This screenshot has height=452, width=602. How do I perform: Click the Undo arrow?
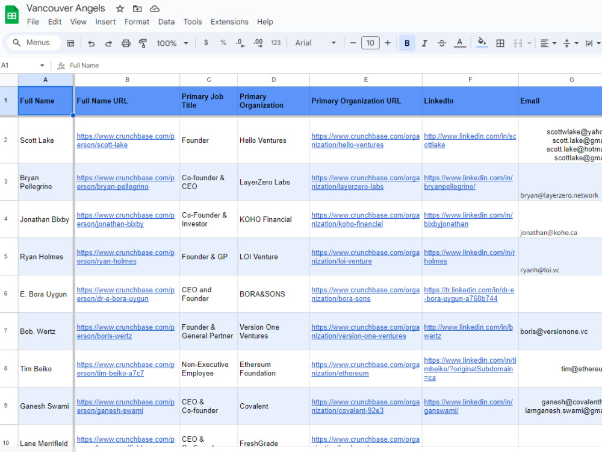tap(91, 43)
